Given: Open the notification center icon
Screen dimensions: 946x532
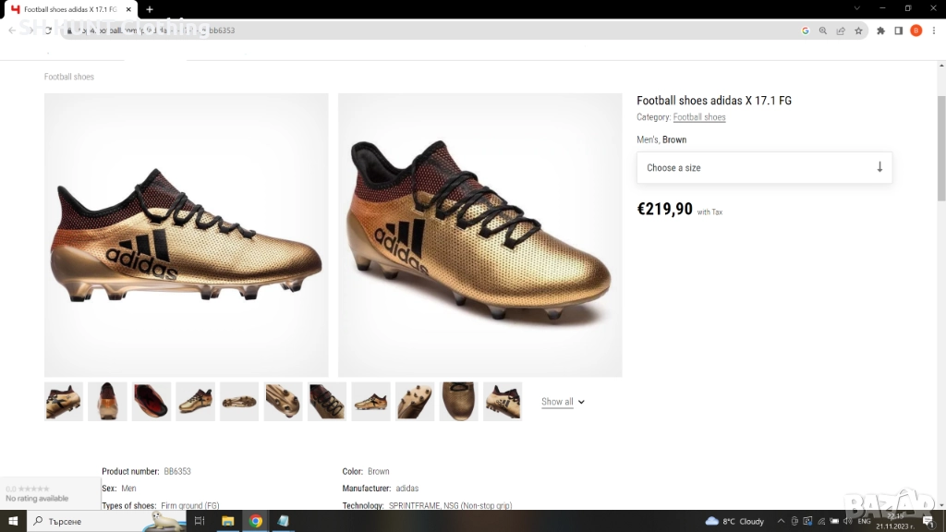Looking at the screenshot, I should click(929, 523).
